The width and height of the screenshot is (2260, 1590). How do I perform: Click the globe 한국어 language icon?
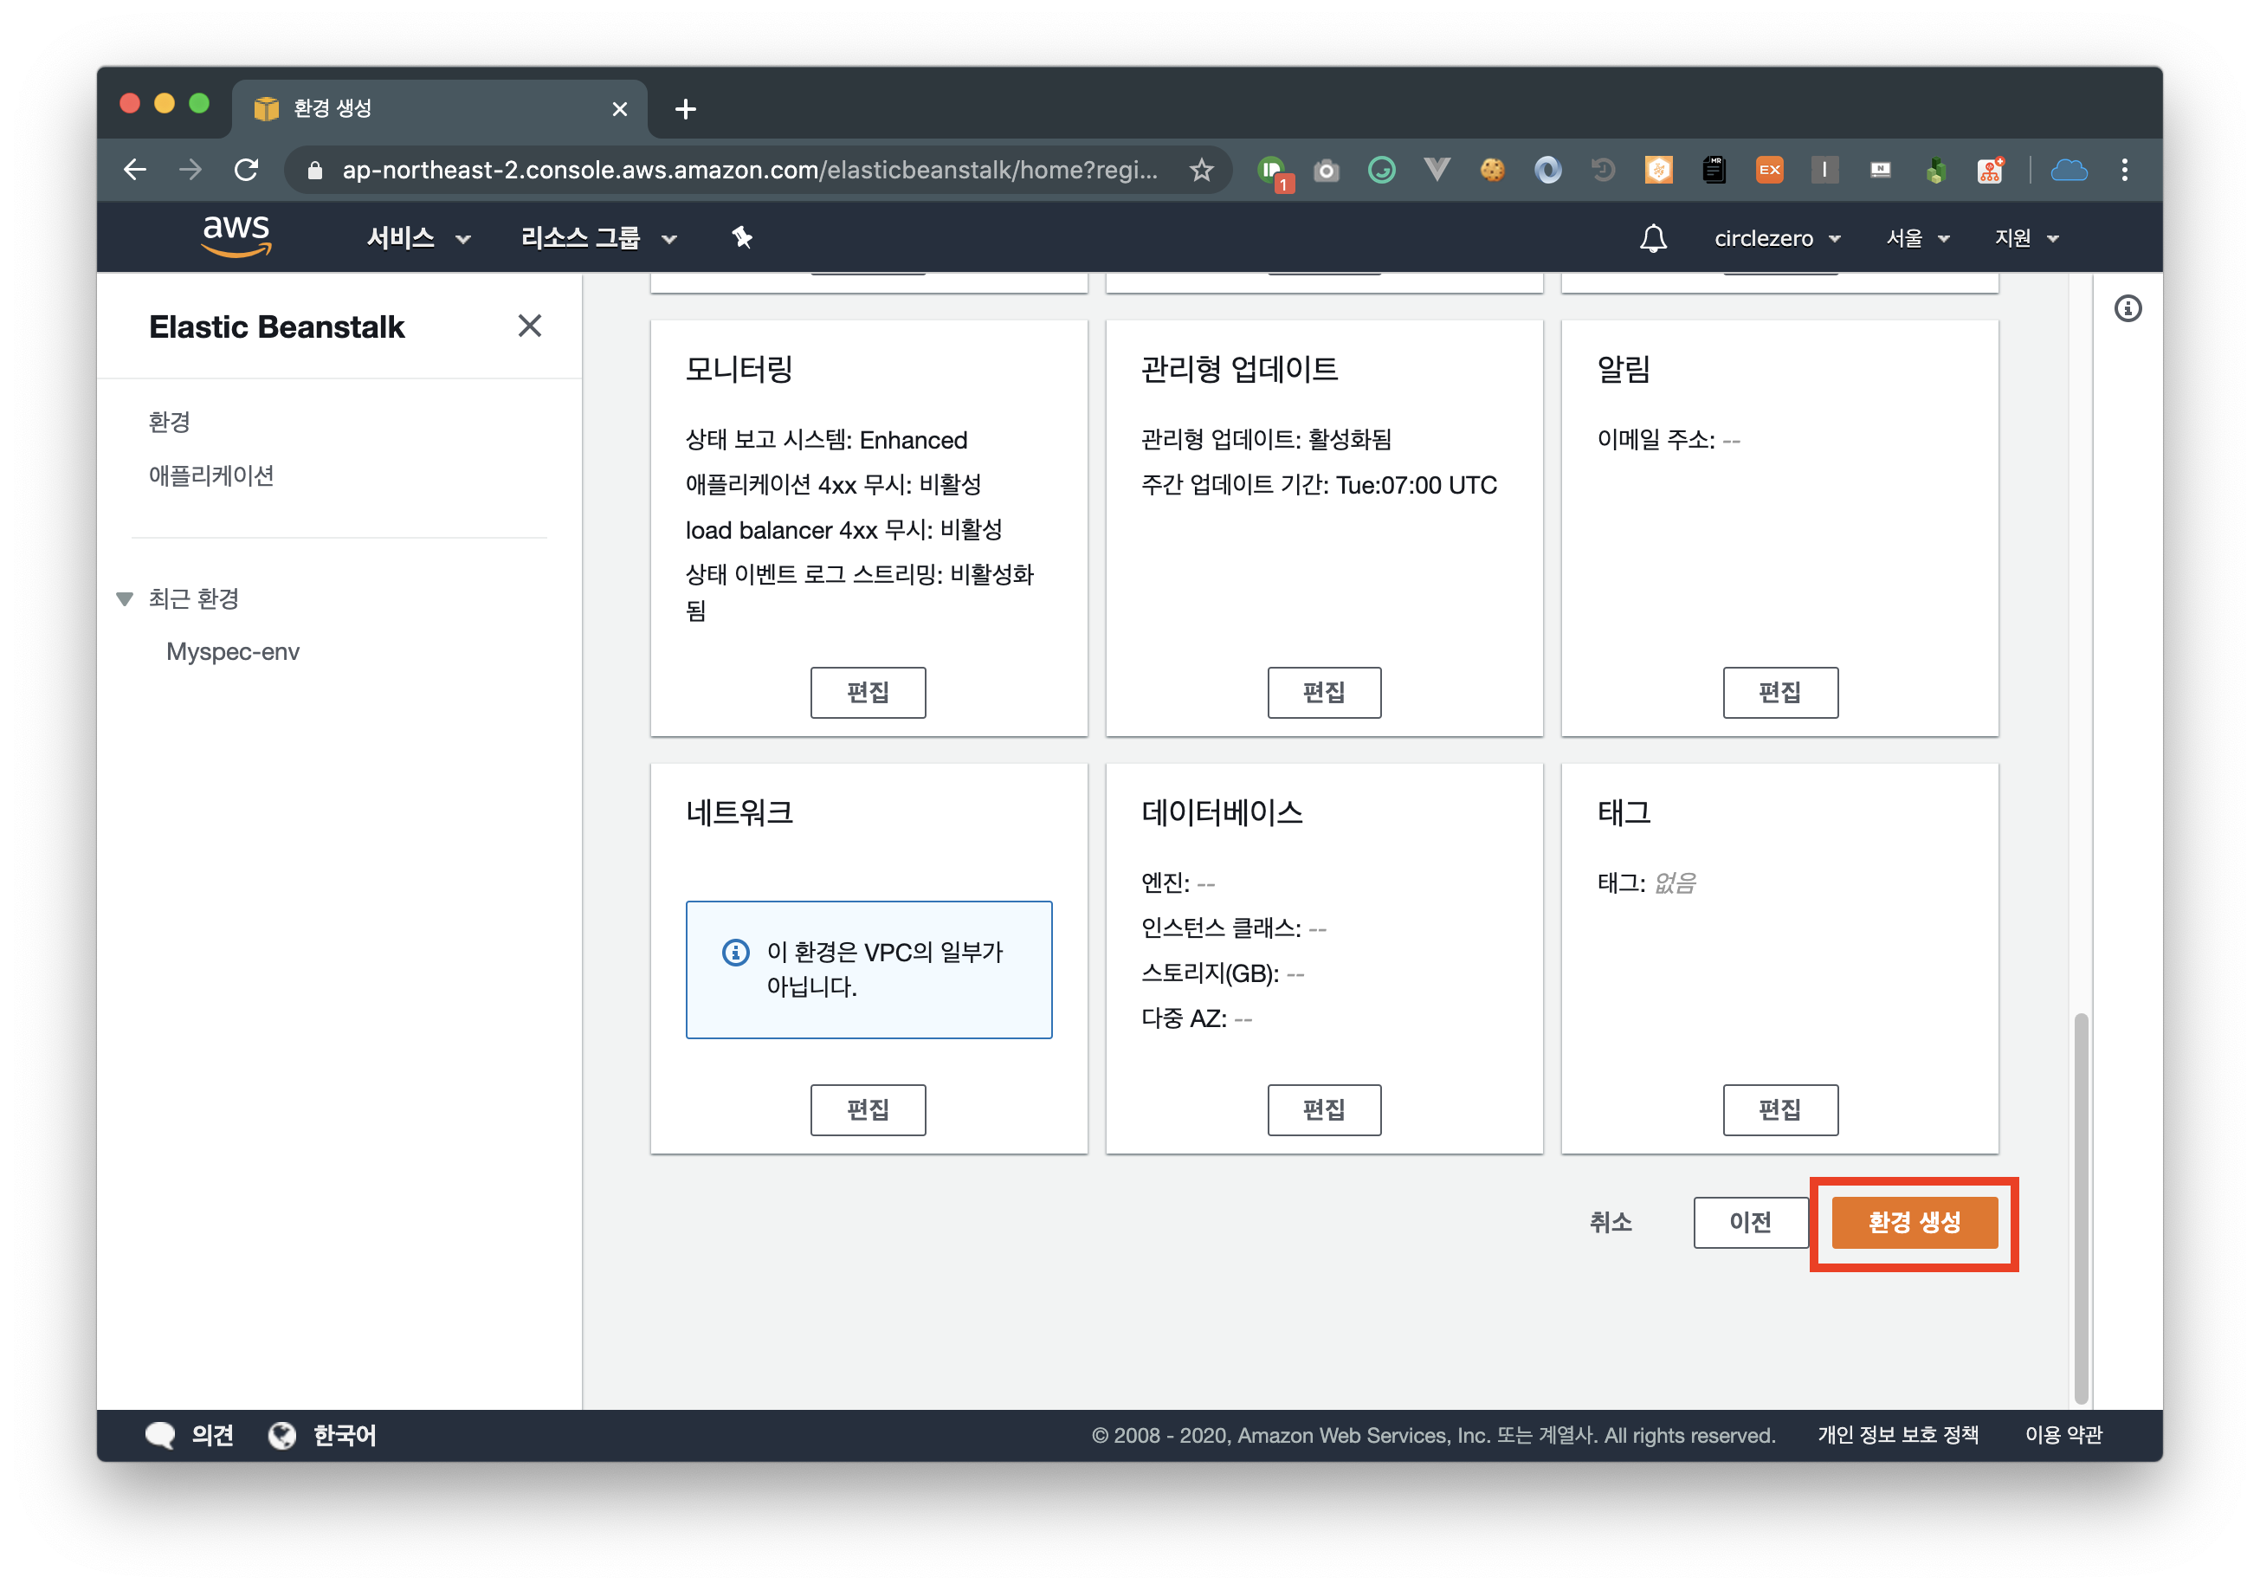(x=282, y=1436)
